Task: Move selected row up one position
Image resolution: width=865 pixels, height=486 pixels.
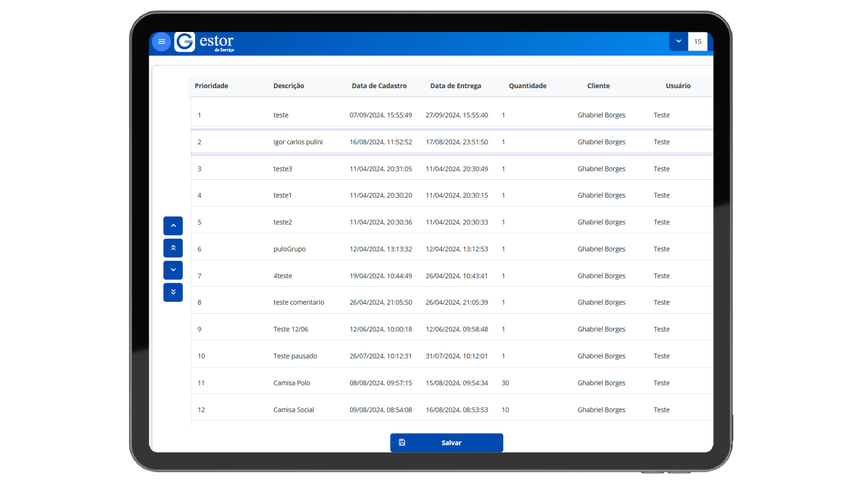Action: click(173, 226)
